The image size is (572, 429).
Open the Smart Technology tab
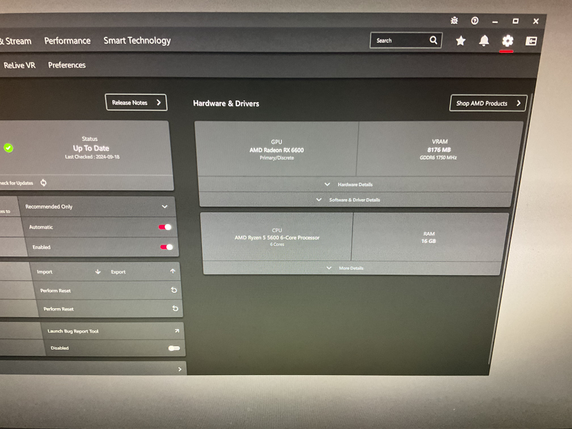click(137, 40)
